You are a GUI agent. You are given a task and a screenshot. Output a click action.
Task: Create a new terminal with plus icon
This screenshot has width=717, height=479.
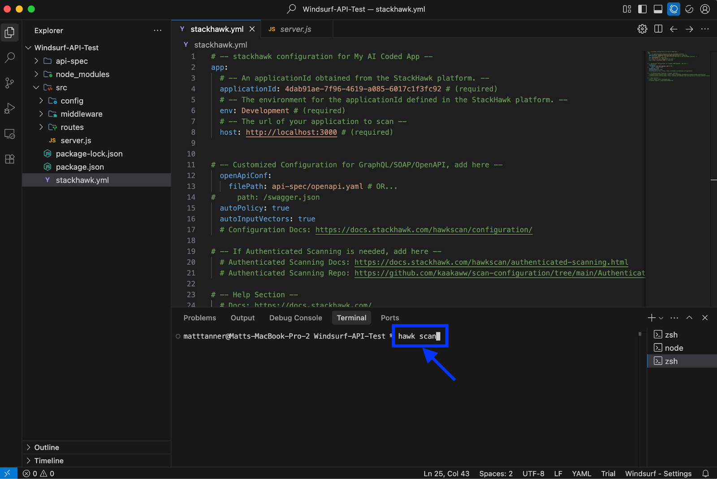click(651, 318)
